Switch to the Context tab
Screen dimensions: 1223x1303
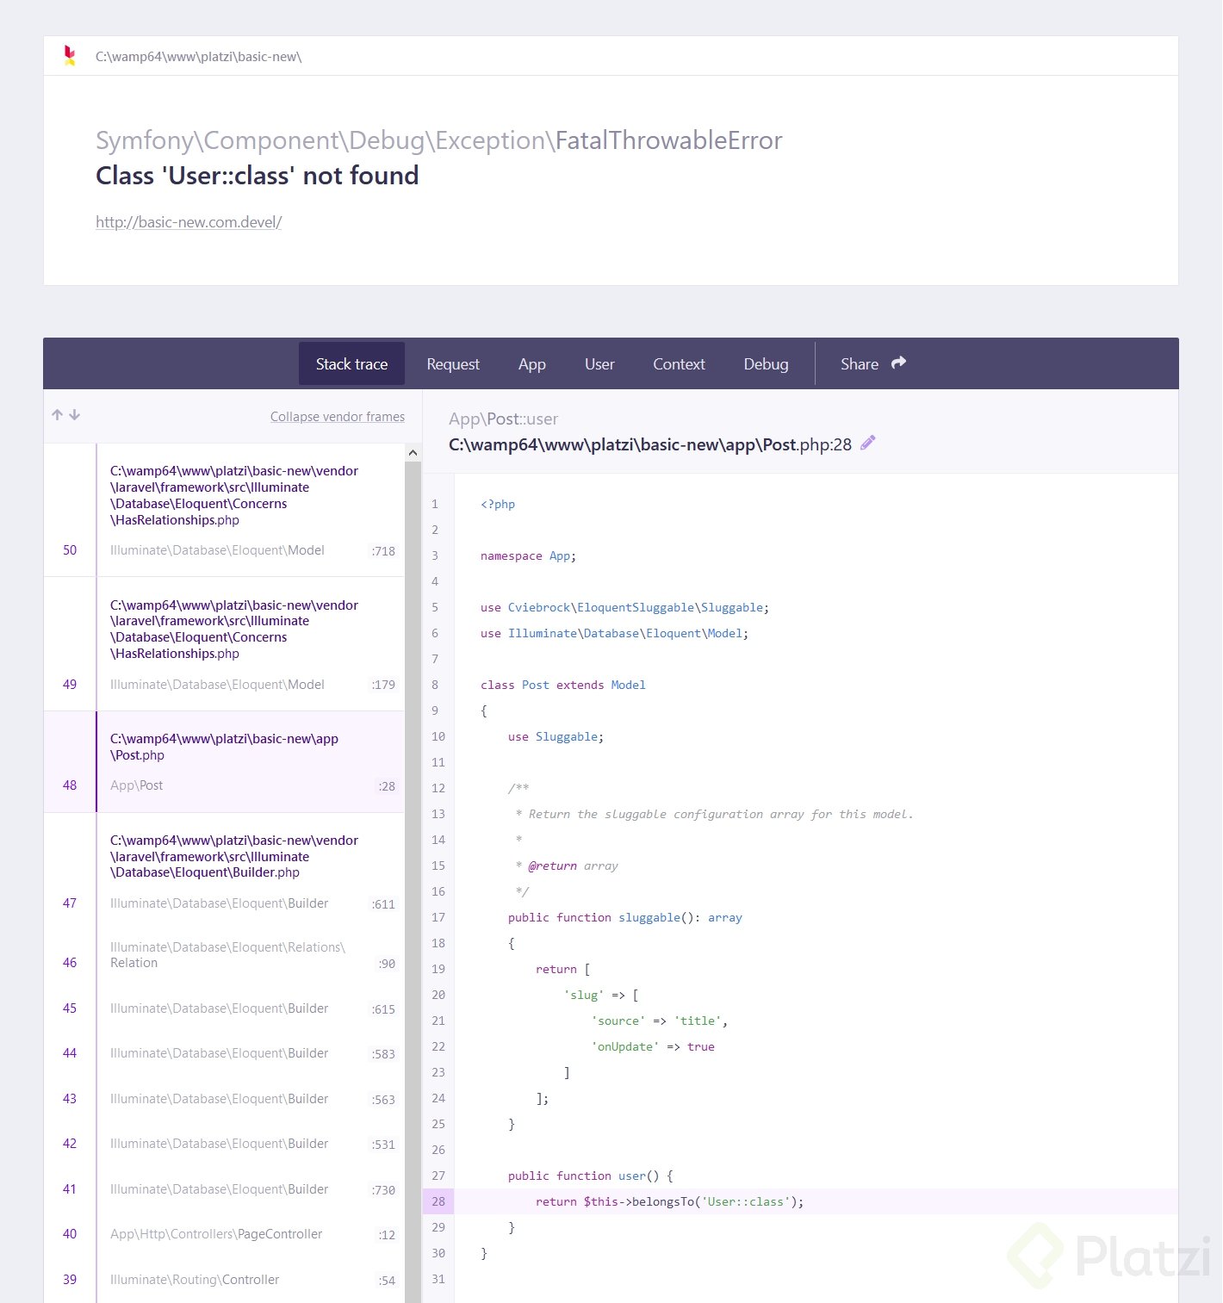coord(679,363)
